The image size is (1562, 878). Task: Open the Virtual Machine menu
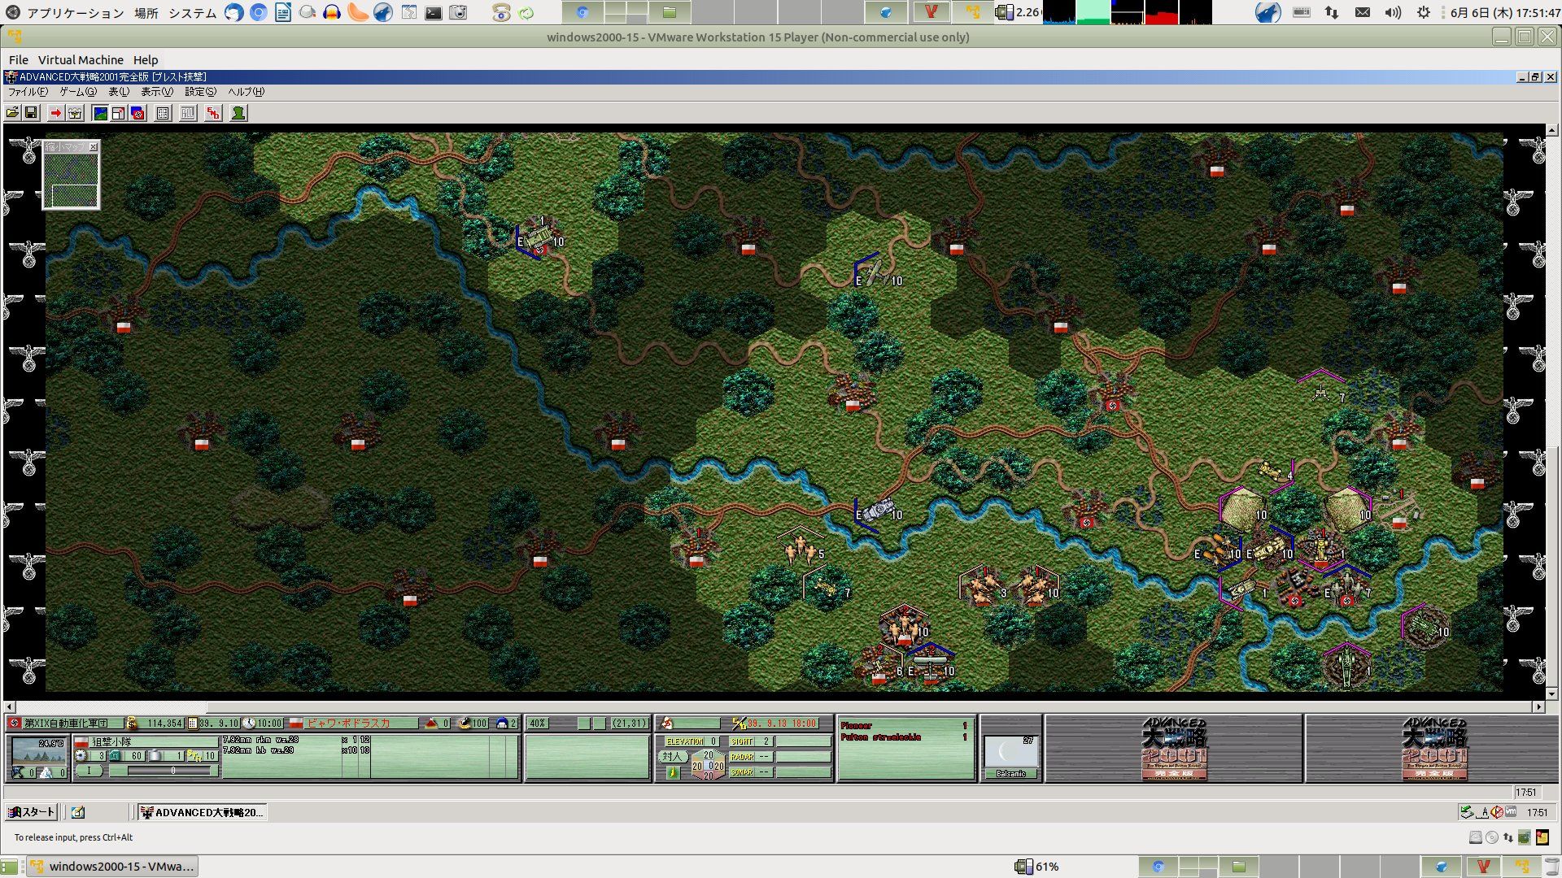point(81,60)
